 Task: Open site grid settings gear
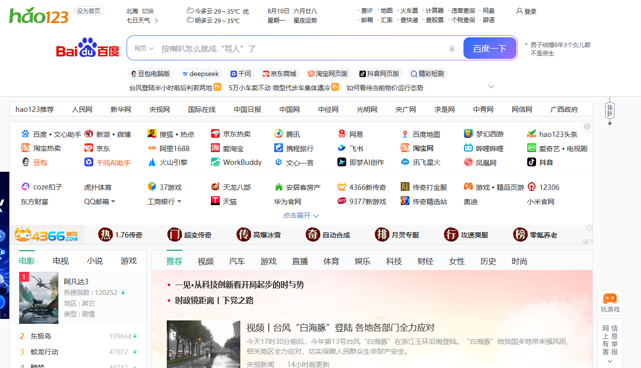tap(587, 127)
